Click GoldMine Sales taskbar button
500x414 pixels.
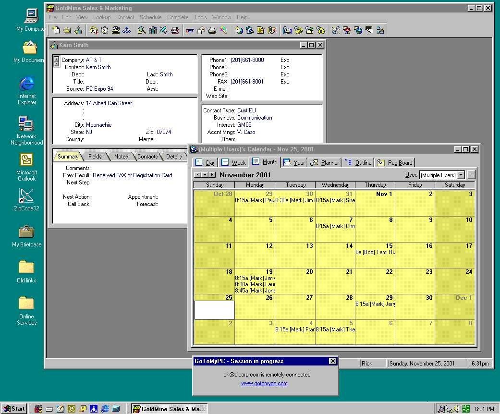pyautogui.click(x=170, y=409)
